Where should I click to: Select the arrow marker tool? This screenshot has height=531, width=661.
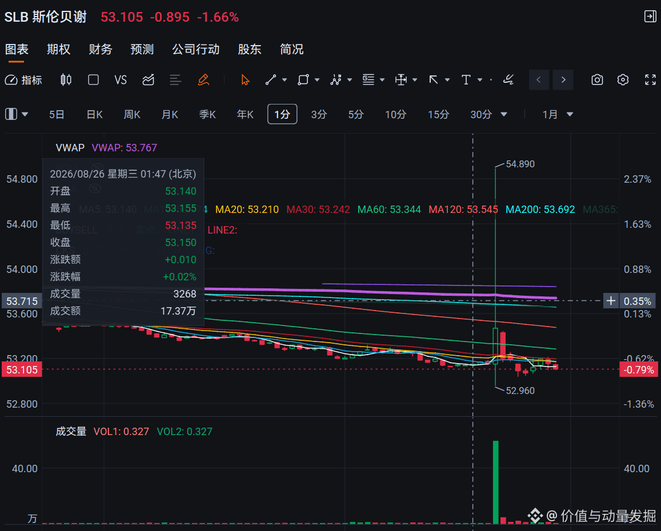(434, 80)
